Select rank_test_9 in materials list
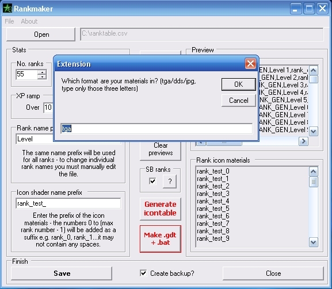 pos(213,238)
